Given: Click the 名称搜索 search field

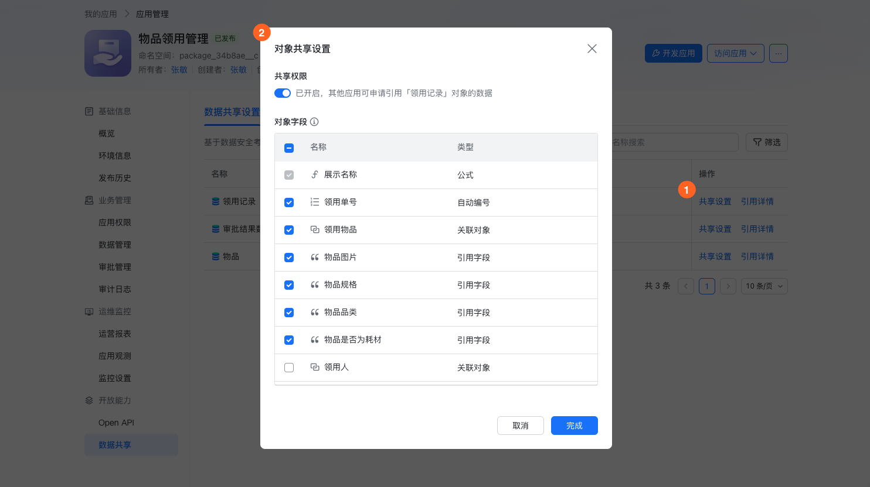Looking at the screenshot, I should [x=674, y=142].
